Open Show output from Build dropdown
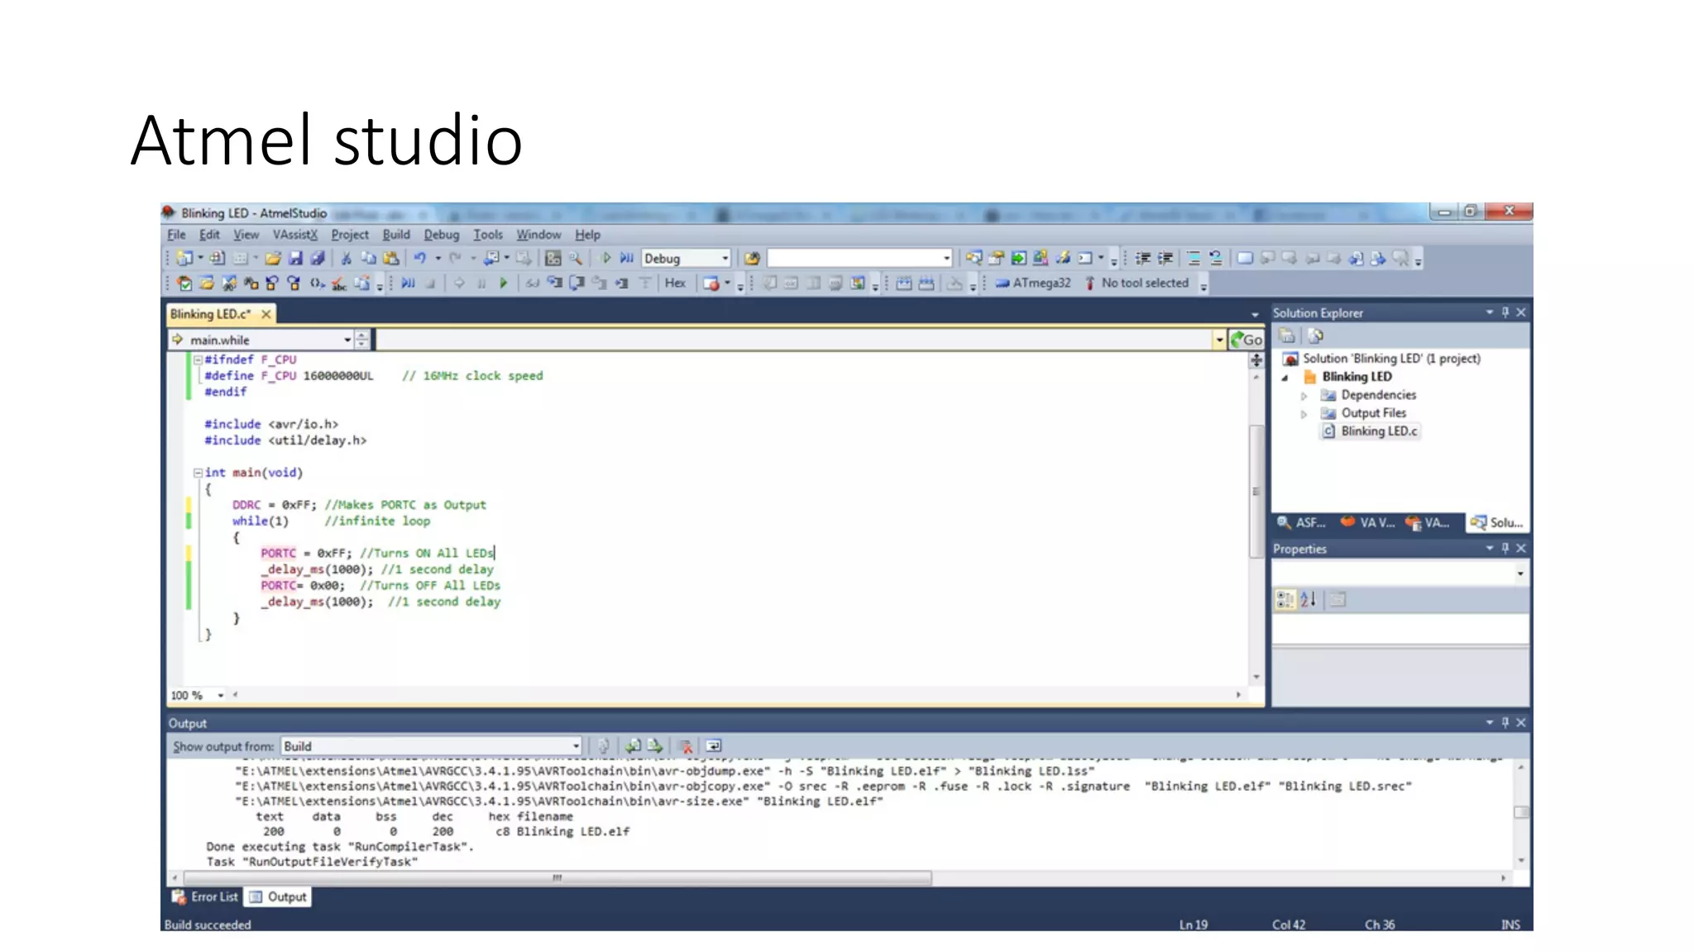The height and width of the screenshot is (952, 1694). pos(576,746)
